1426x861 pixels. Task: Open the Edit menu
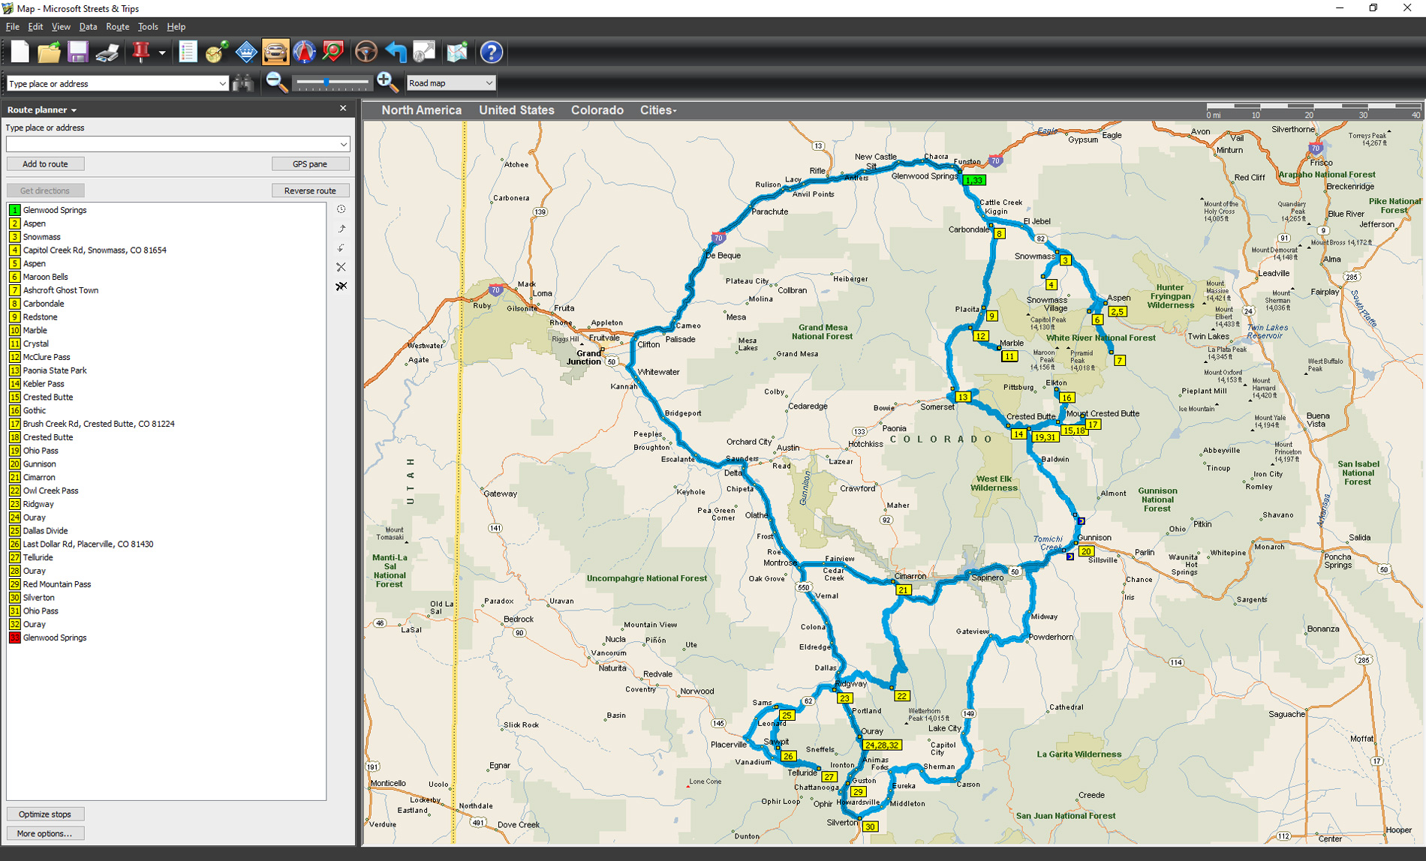[35, 27]
